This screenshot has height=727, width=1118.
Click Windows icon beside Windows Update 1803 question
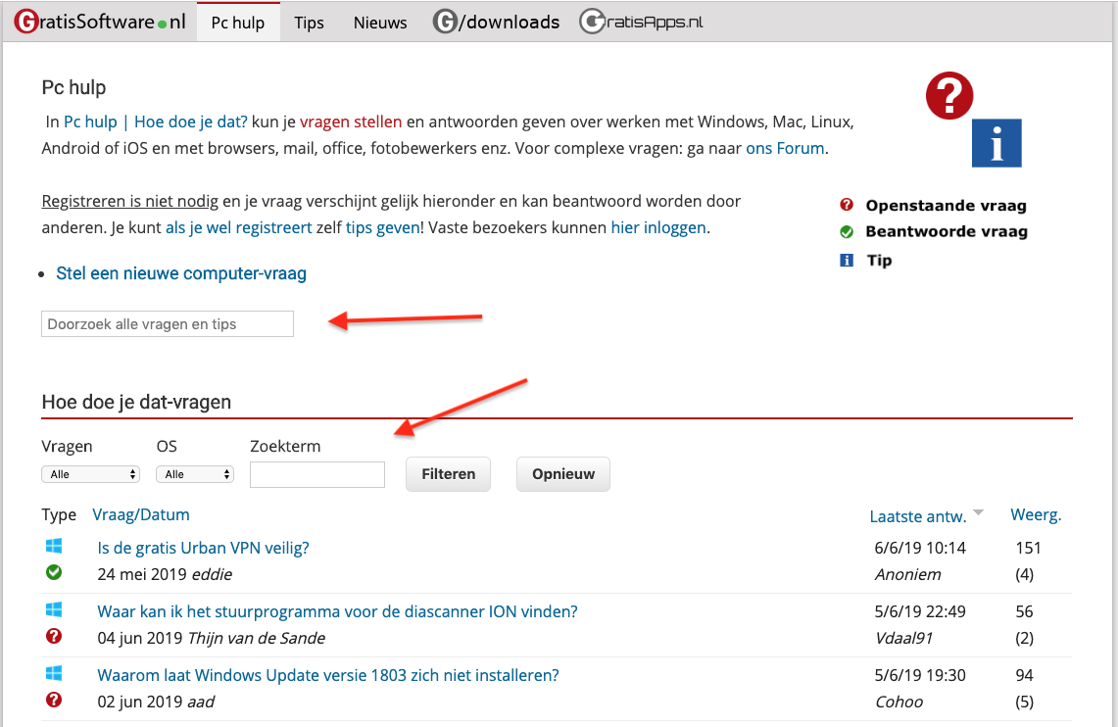click(x=54, y=674)
